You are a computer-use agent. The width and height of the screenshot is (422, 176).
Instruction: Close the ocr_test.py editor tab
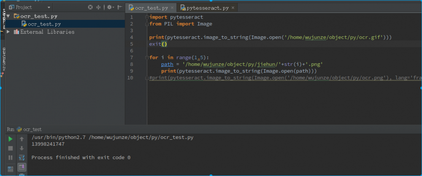[x=172, y=8]
